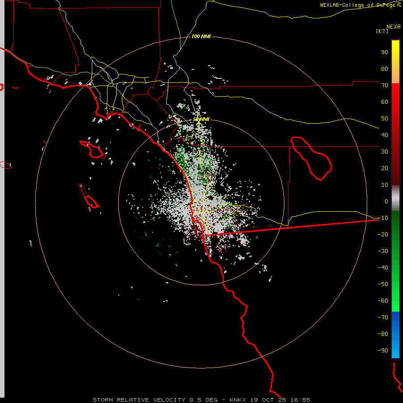
Task: Select the -40 value on velocity scale
Action: [x=383, y=268]
